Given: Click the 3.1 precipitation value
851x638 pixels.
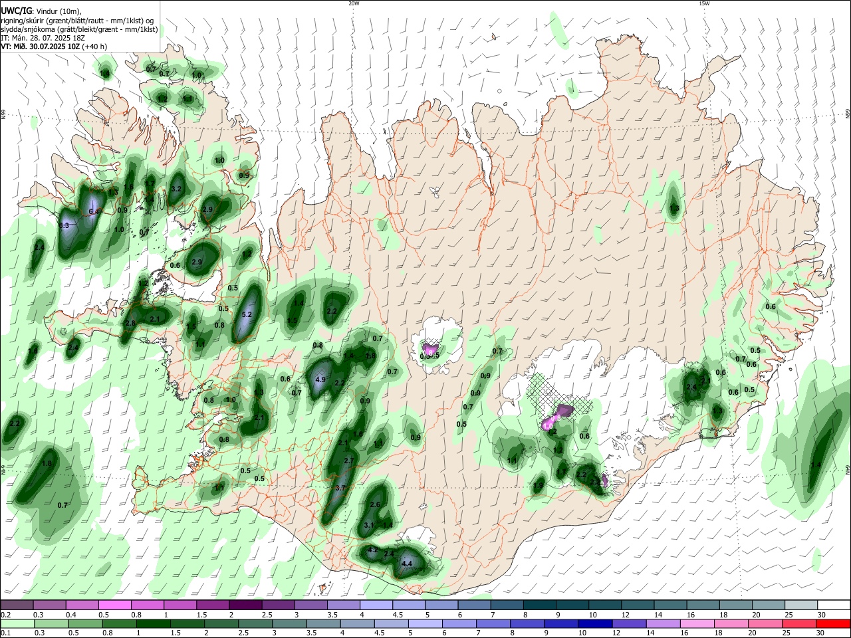Looking at the screenshot, I should pos(370,525).
